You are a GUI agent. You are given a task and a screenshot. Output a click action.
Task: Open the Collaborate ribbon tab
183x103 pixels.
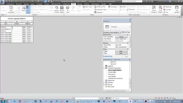click(66, 4)
